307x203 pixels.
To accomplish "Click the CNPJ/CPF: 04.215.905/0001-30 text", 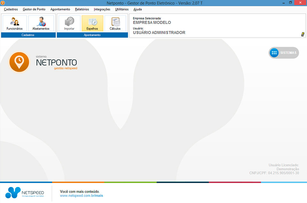I will tap(274, 173).
